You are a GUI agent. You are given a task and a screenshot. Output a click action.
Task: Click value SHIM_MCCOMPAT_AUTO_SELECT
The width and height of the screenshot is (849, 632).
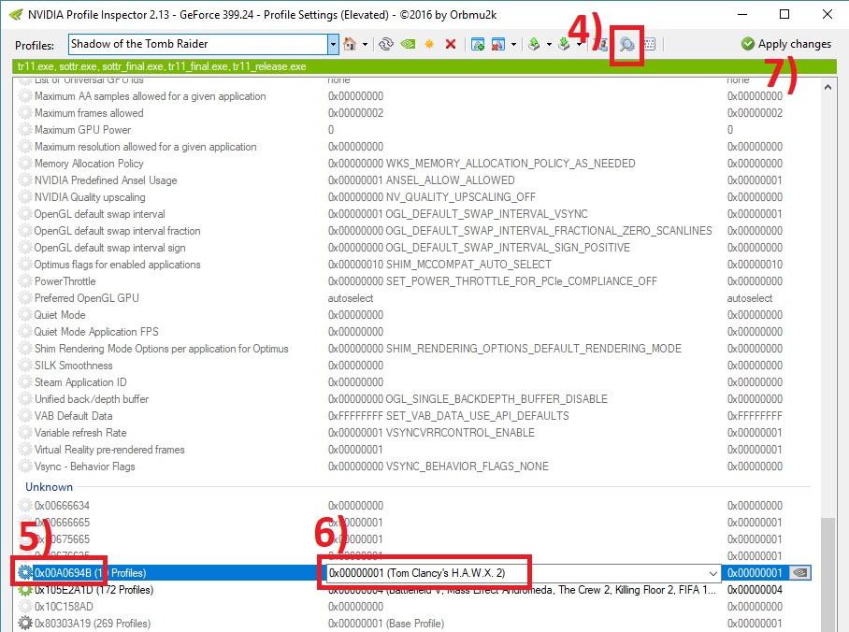468,265
